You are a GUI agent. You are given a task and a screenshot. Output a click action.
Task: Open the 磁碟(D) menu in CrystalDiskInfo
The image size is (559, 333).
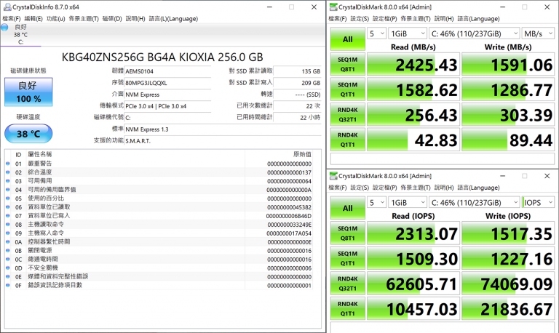pos(112,18)
